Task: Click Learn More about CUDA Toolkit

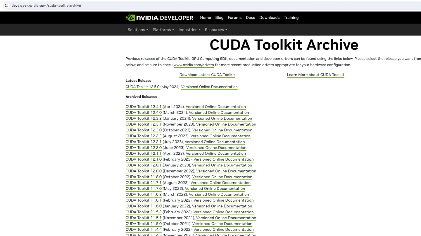Action: click(315, 75)
